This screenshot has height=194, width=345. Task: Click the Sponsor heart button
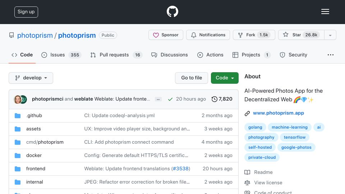(x=166, y=35)
